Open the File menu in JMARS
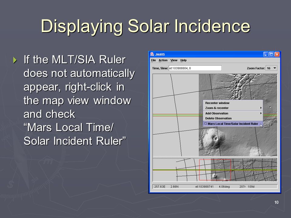291x218 pixels. click(x=153, y=60)
